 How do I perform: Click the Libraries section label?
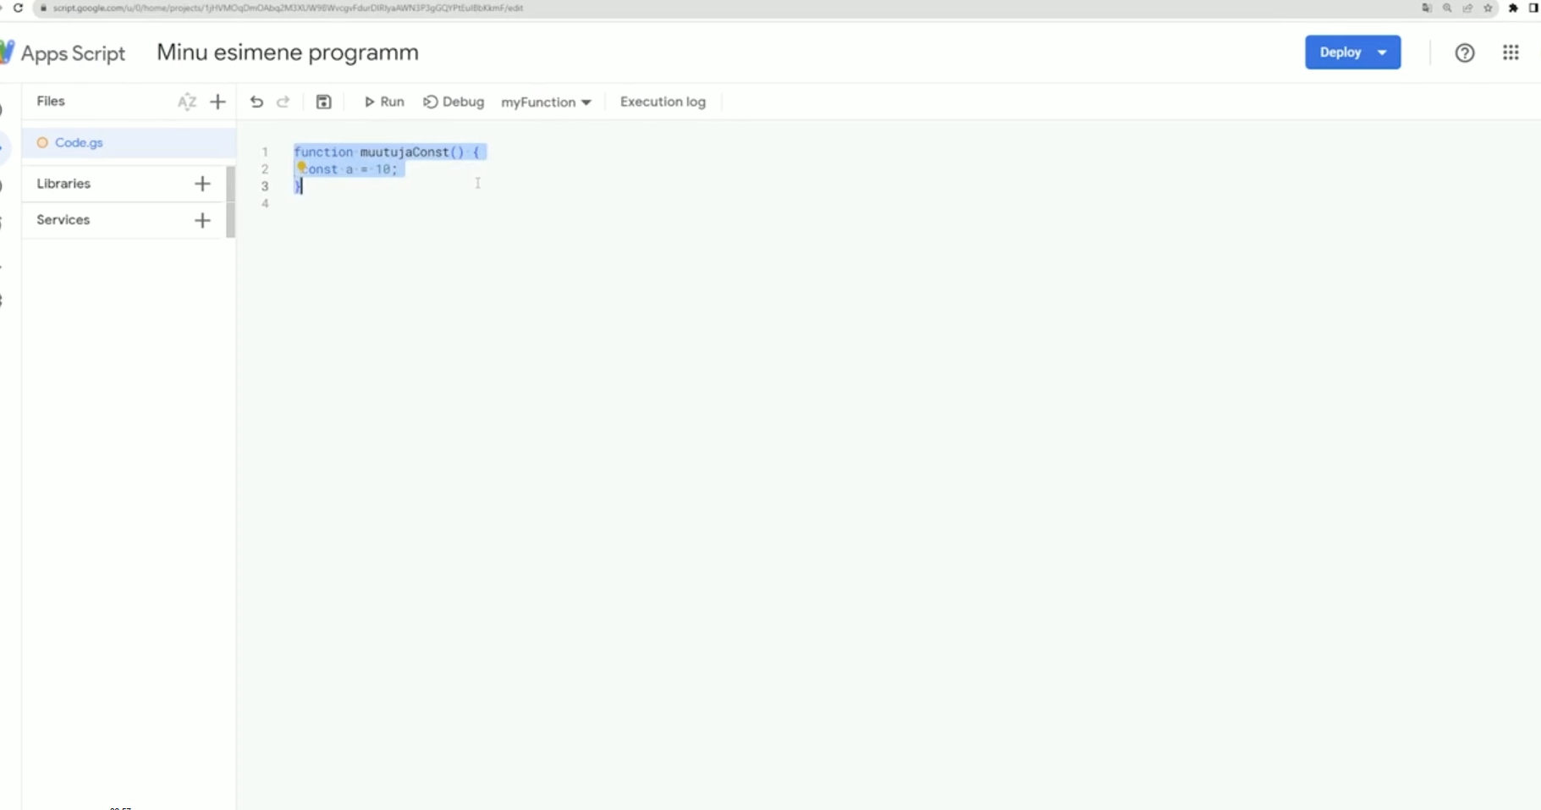[x=63, y=184]
